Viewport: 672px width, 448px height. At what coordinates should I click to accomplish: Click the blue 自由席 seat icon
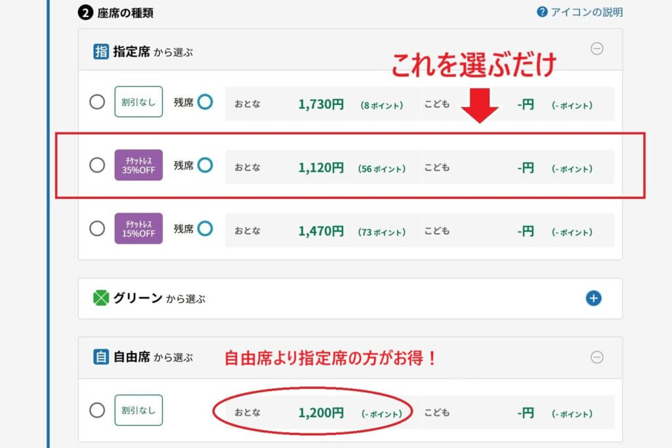pos(101,357)
